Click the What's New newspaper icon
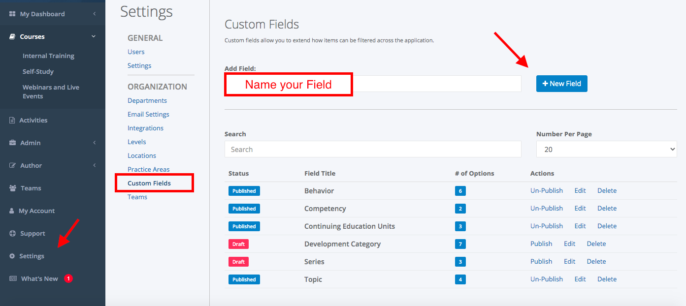Image resolution: width=686 pixels, height=306 pixels. pos(13,278)
